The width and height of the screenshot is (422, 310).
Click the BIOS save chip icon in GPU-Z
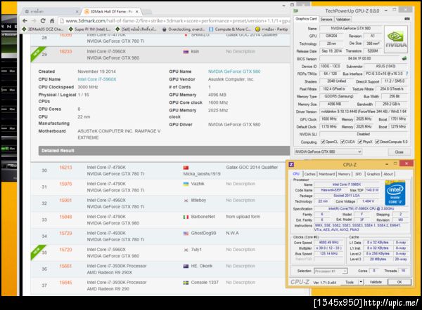coord(404,58)
